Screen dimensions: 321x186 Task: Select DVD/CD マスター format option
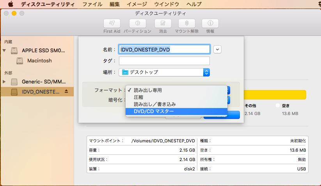pyautogui.click(x=176, y=111)
